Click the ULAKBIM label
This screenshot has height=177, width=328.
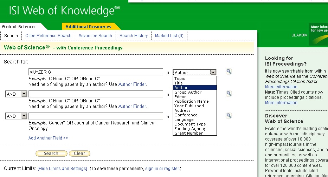click(299, 35)
